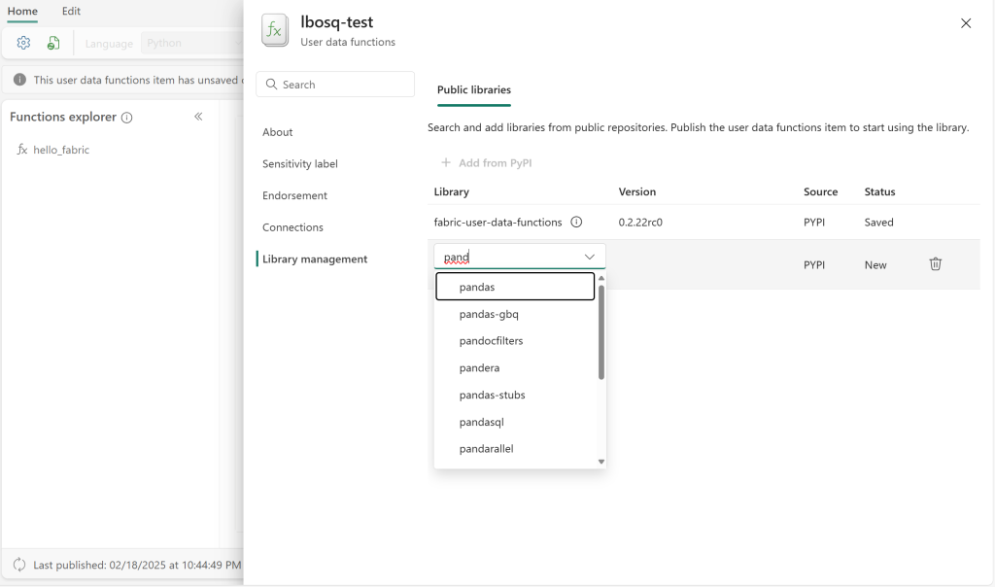Click the unsaved changes banner message
Screen dimensions: 995x587
pyautogui.click(x=138, y=80)
